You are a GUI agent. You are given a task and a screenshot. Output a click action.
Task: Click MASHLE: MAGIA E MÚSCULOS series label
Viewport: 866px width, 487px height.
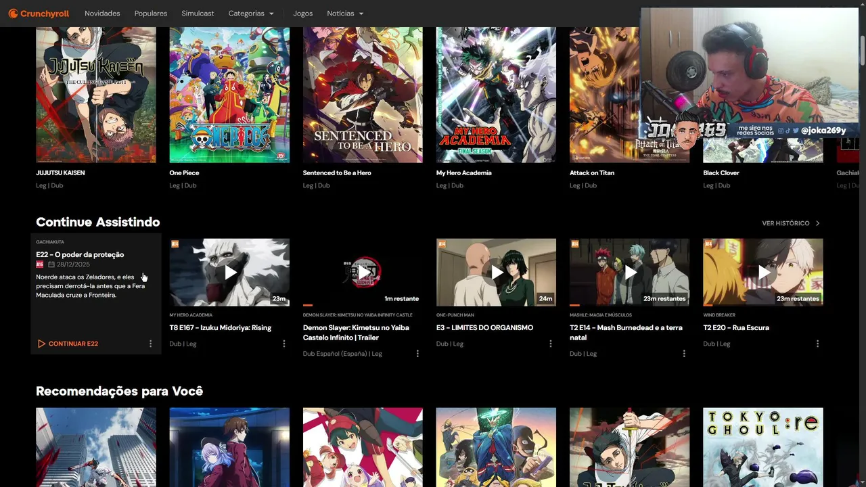pyautogui.click(x=601, y=315)
